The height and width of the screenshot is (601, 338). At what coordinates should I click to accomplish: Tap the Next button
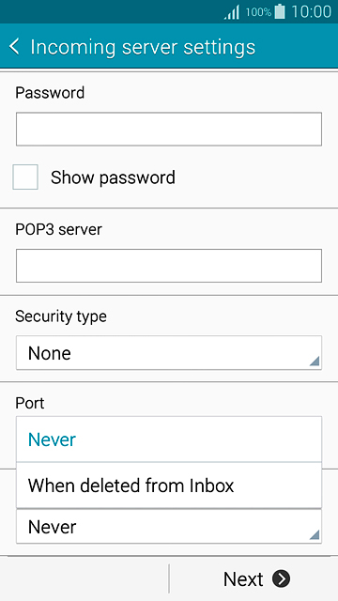tap(253, 578)
